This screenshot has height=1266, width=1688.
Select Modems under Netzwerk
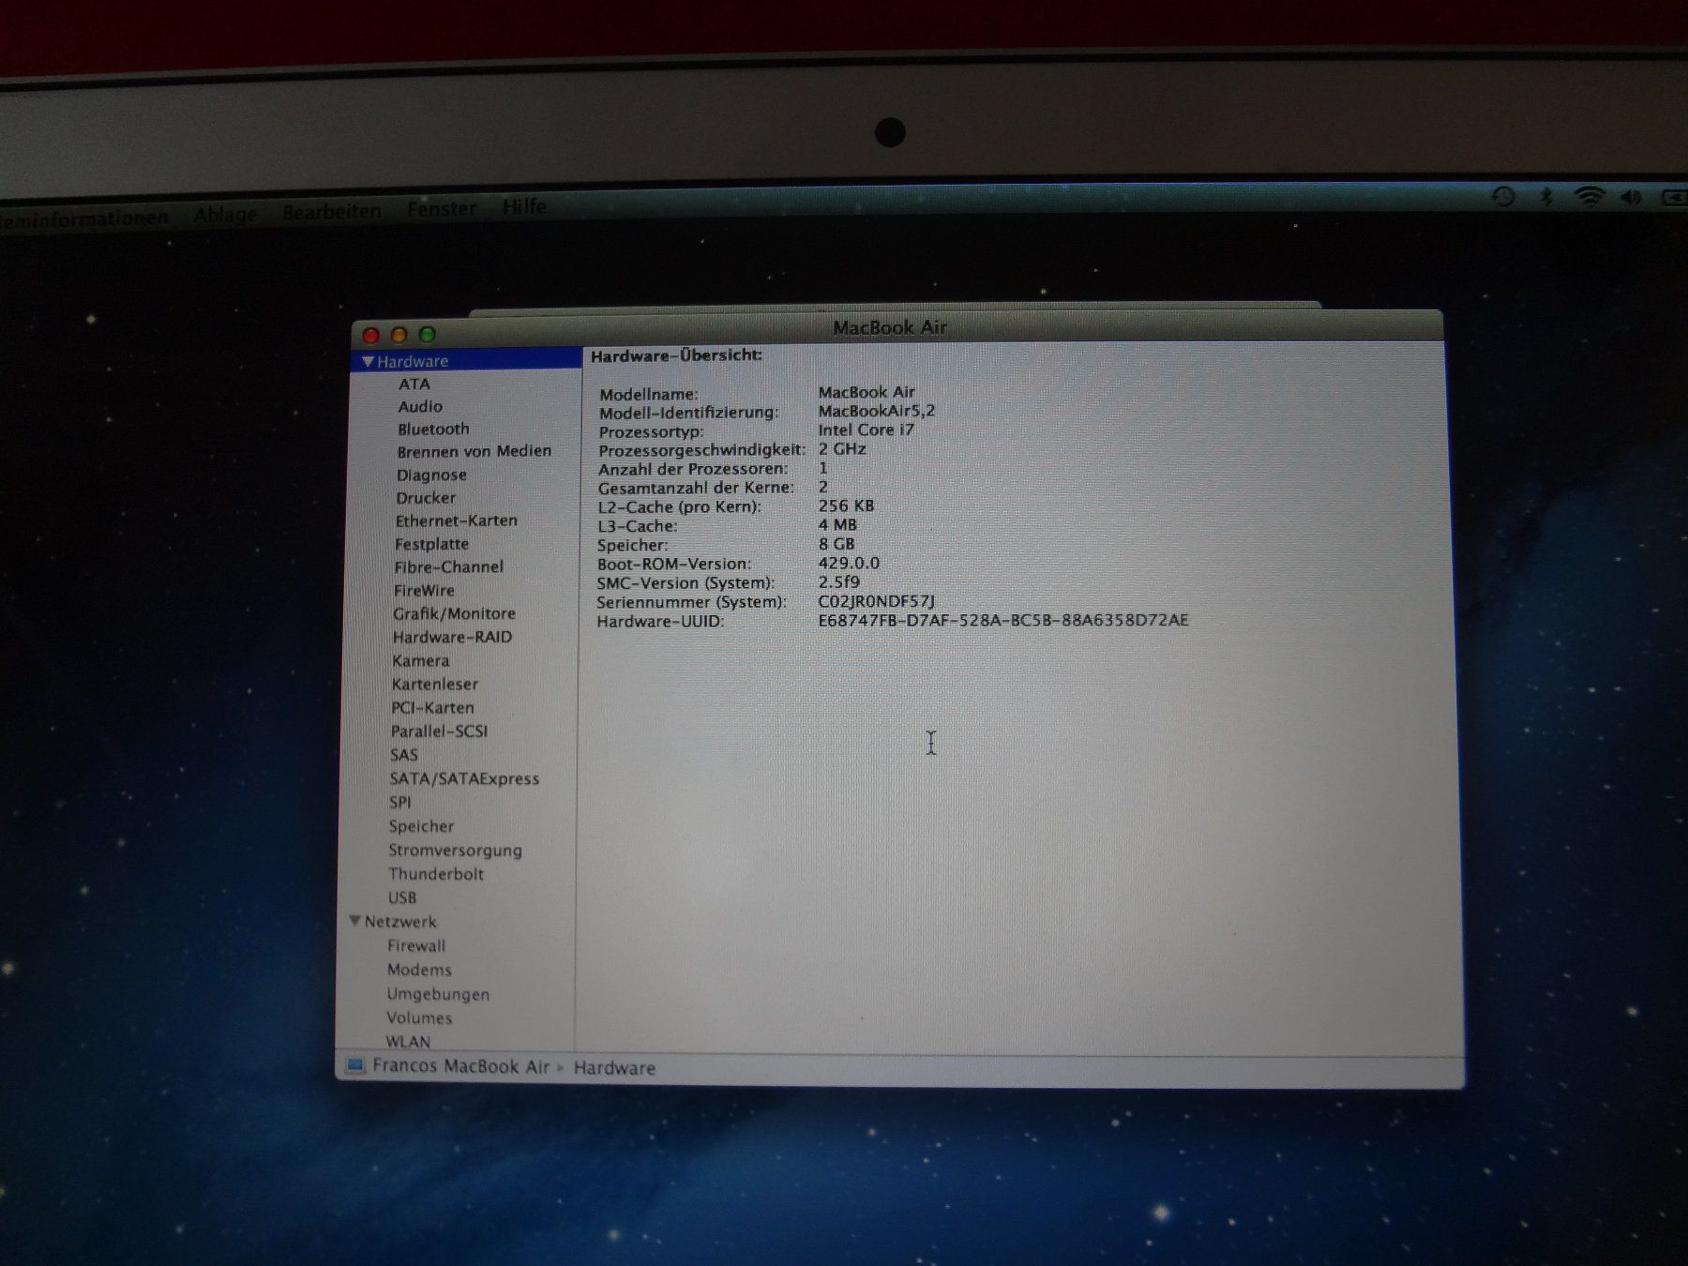[x=418, y=970]
